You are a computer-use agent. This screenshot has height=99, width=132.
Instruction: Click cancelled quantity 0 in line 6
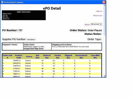pos(90,74)
